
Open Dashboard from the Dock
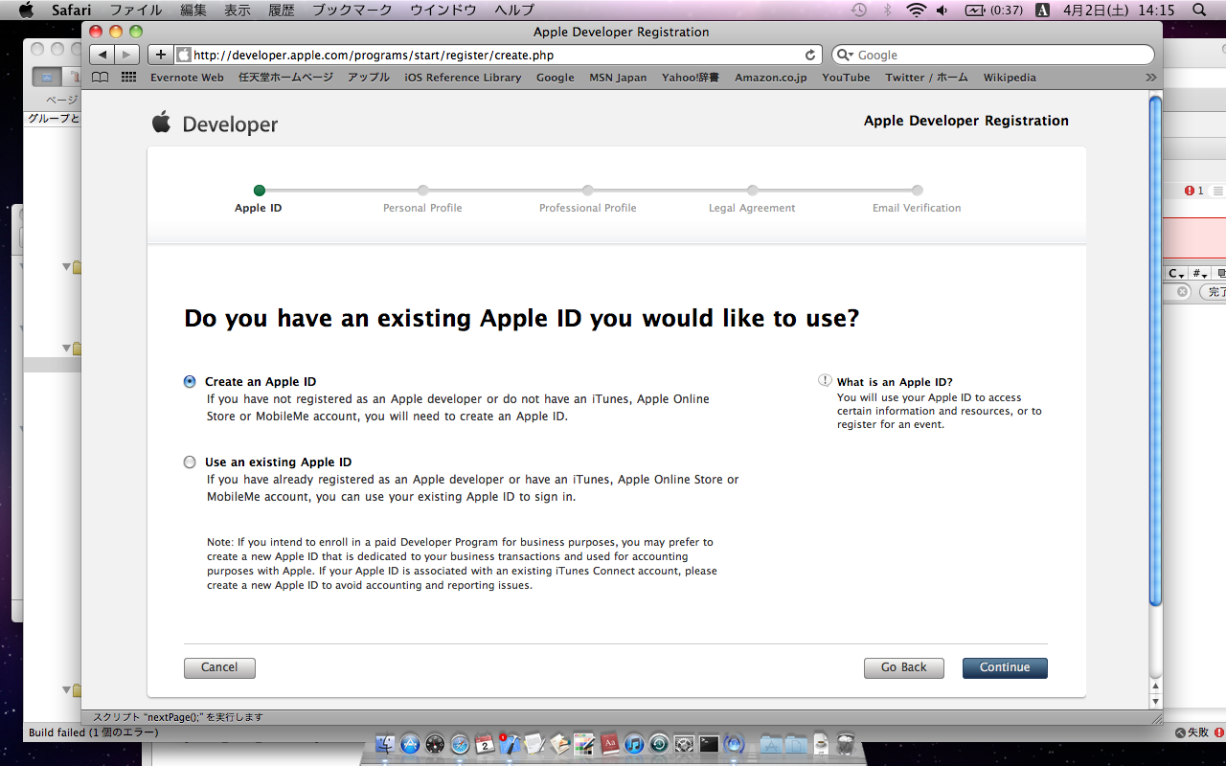point(436,744)
